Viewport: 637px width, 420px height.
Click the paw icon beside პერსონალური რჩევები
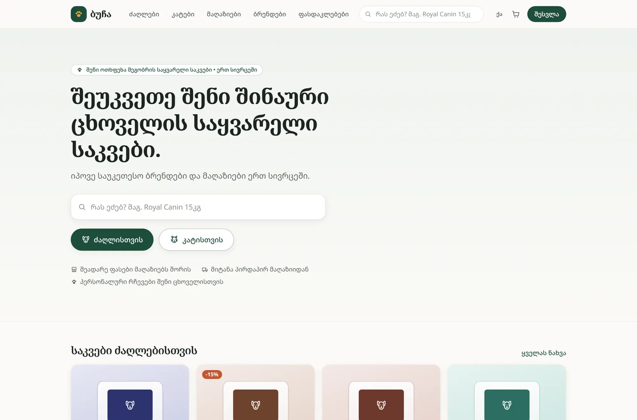pyautogui.click(x=74, y=282)
